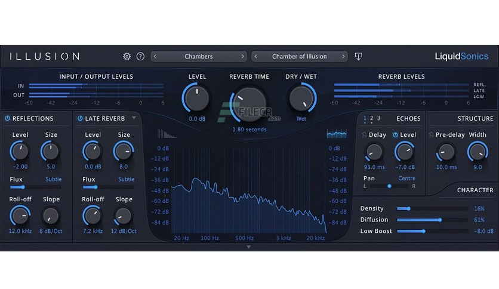499x289 pixels.
Task: Click the Echoes Delay knob
Action: (374, 152)
